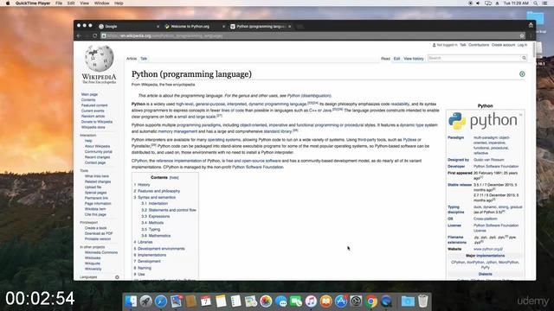Switch to Welcome to Python.org tab

[x=194, y=27]
